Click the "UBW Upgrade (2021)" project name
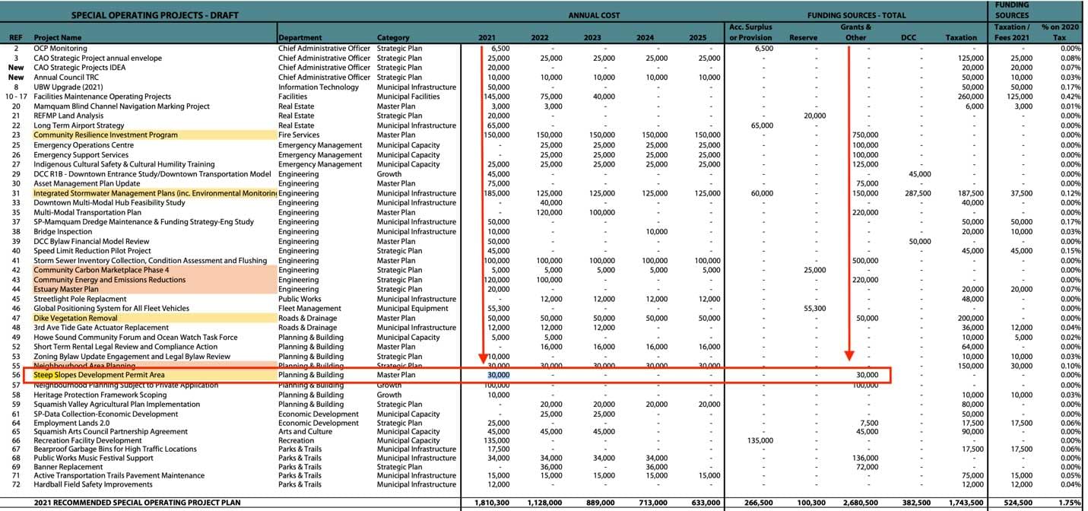Screen dimensions: 1088x511 click(x=68, y=87)
